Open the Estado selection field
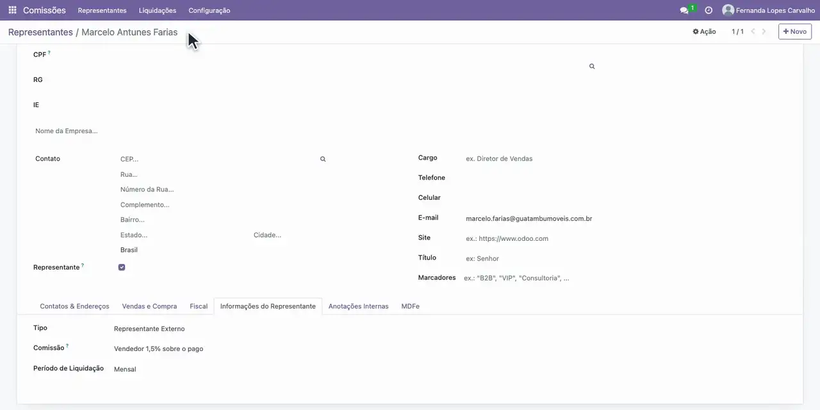820x410 pixels. [183, 235]
